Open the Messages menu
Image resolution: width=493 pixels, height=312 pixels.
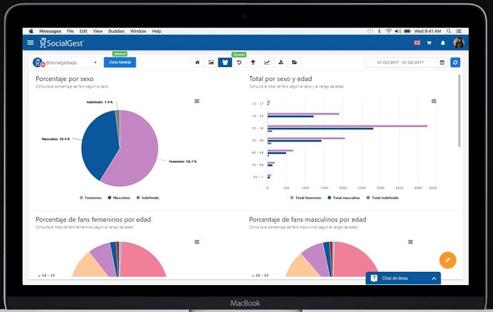click(x=50, y=31)
